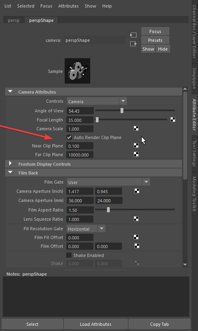Open the Modeling Toolkit side tab
The width and height of the screenshot is (198, 331).
tap(194, 194)
